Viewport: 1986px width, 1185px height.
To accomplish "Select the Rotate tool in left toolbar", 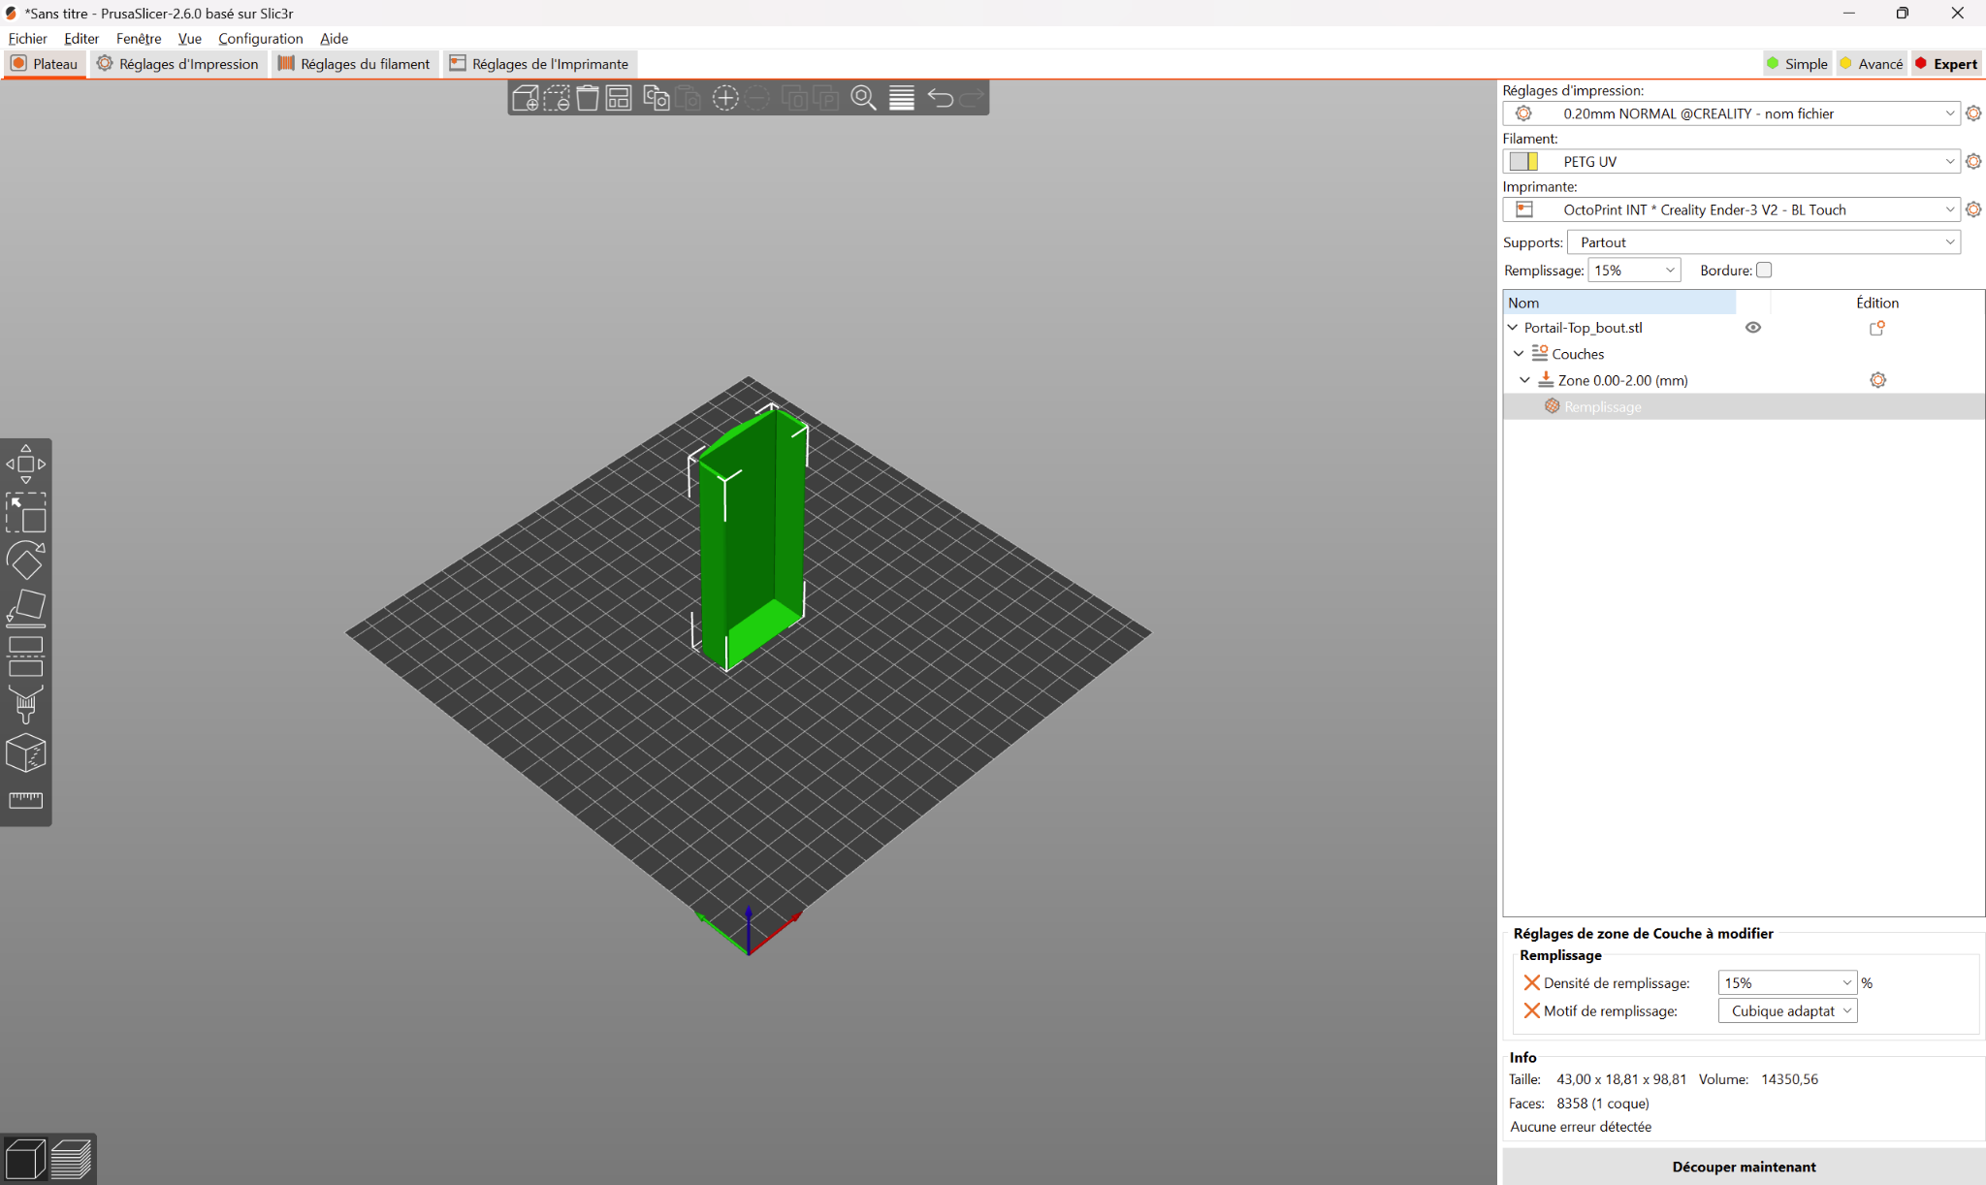I will point(26,560).
